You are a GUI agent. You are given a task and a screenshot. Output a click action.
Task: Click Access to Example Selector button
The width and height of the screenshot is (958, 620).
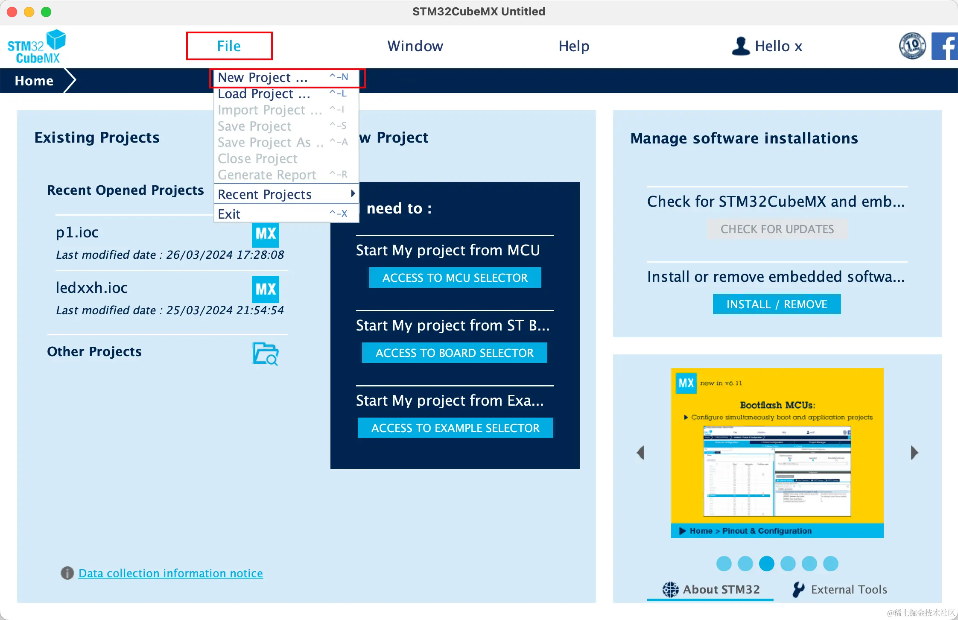point(456,428)
